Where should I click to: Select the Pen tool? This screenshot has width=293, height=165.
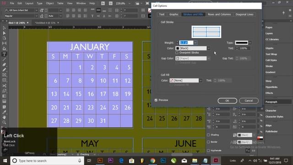[4, 65]
